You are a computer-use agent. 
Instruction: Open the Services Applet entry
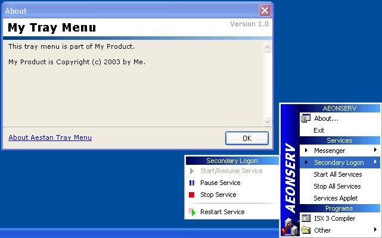(x=340, y=198)
